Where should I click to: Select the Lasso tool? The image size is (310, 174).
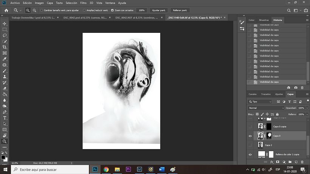tap(5, 35)
